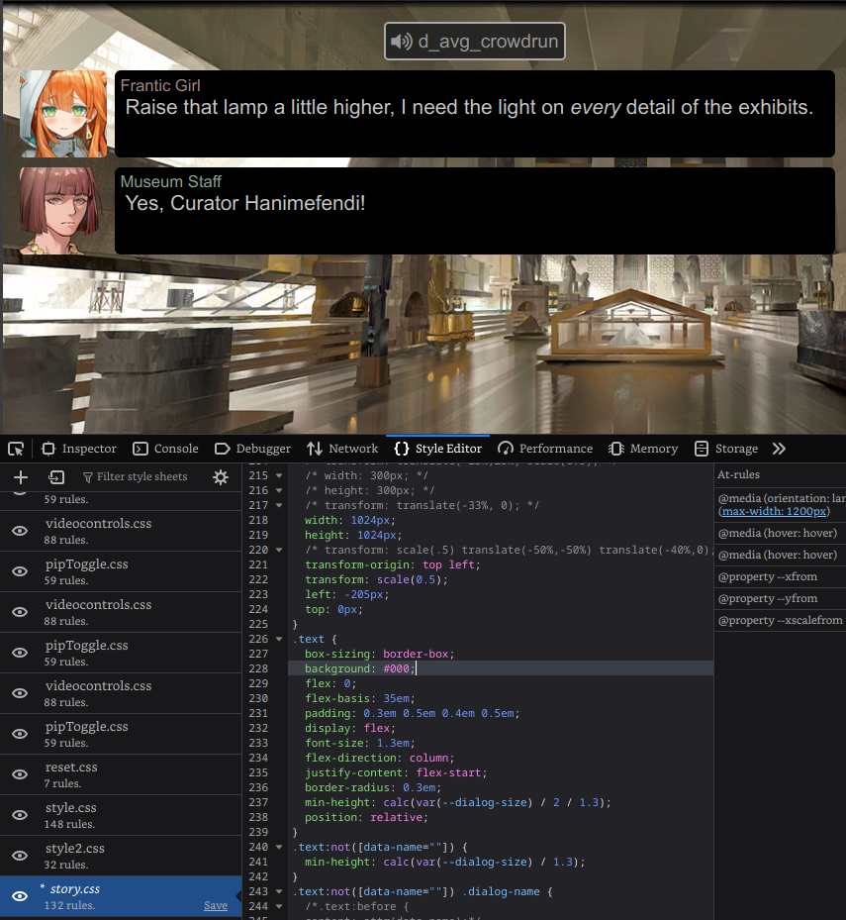Viewport: 846px width, 920px height.
Task: Open the Inspector tab
Action: pyautogui.click(x=79, y=449)
